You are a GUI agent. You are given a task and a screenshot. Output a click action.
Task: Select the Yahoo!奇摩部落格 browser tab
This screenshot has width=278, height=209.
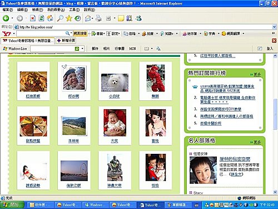[28, 41]
